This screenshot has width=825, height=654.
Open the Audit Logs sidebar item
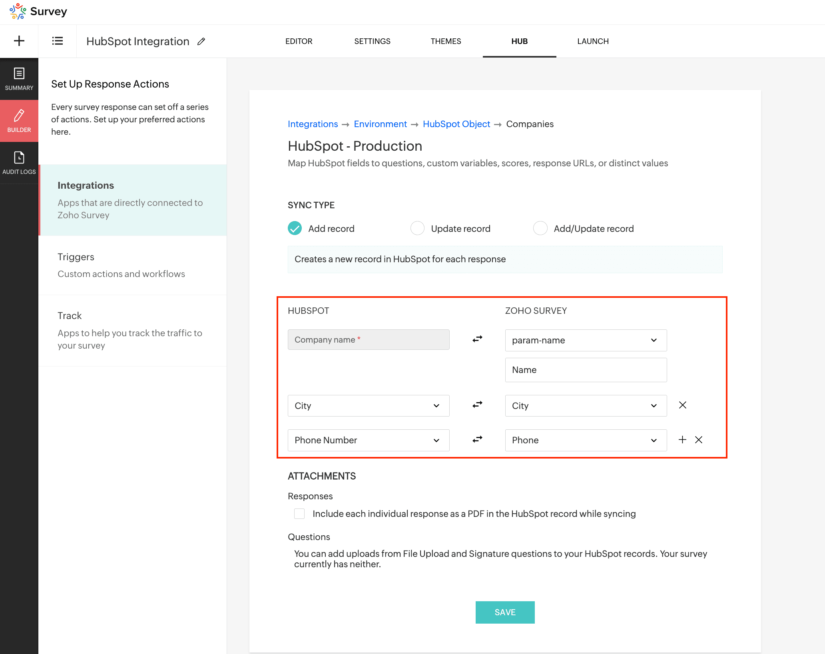click(x=19, y=163)
